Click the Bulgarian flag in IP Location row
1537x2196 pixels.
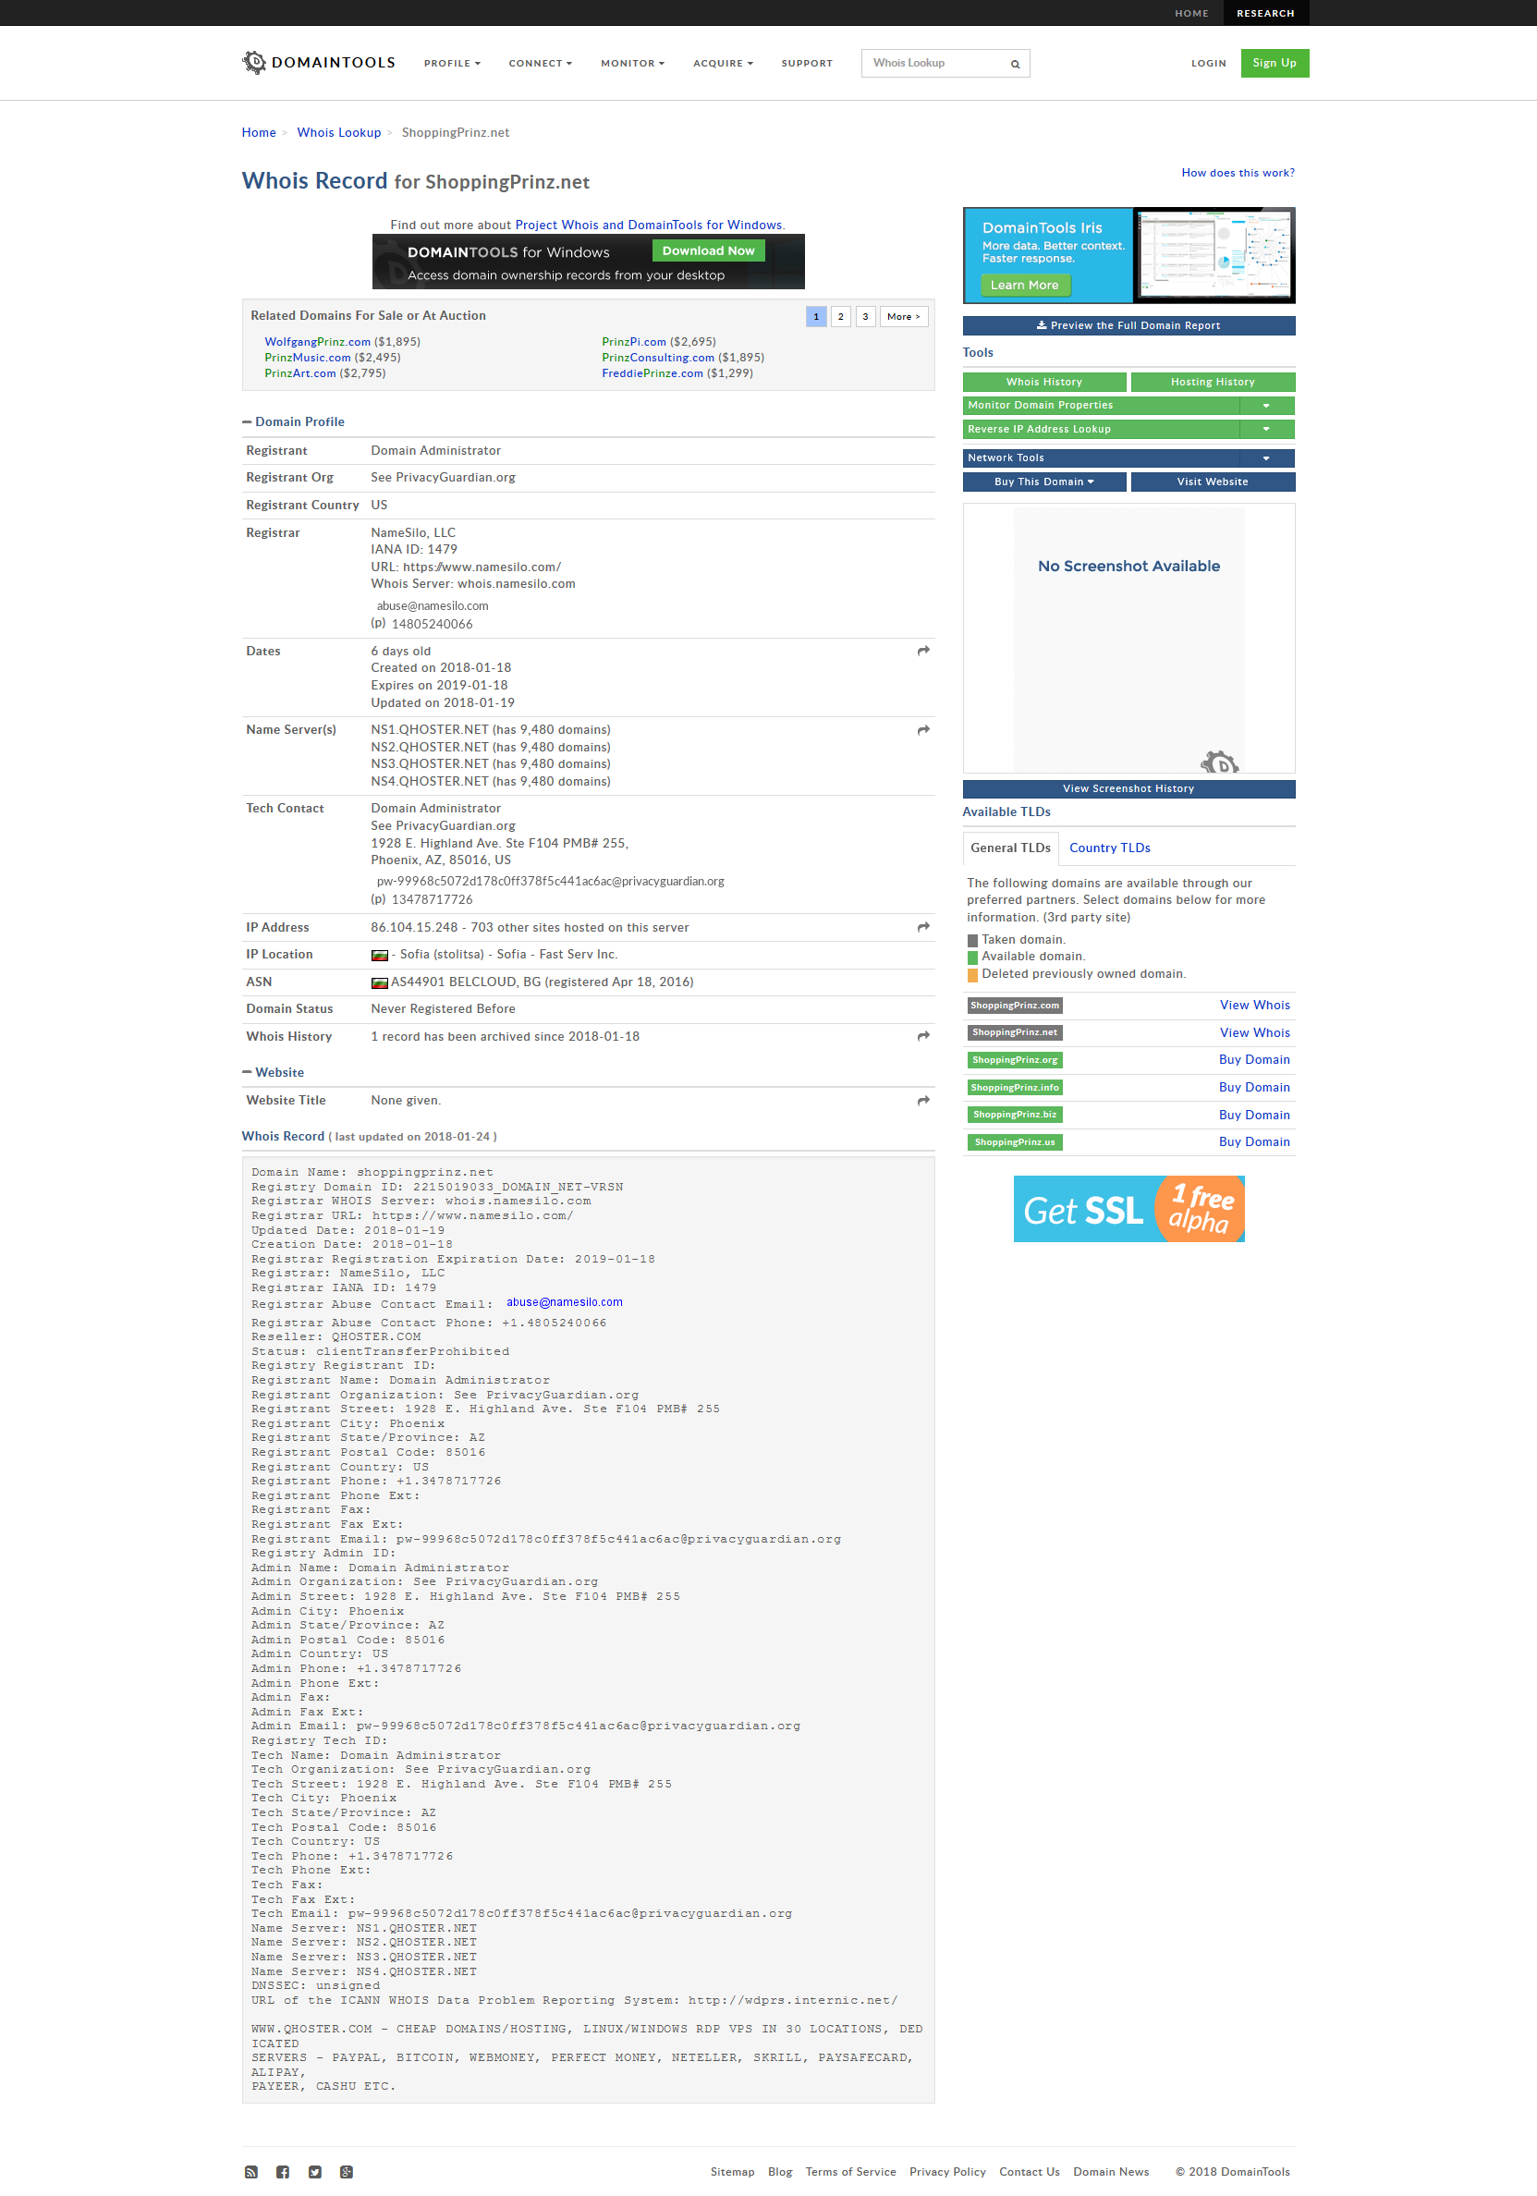[x=380, y=955]
